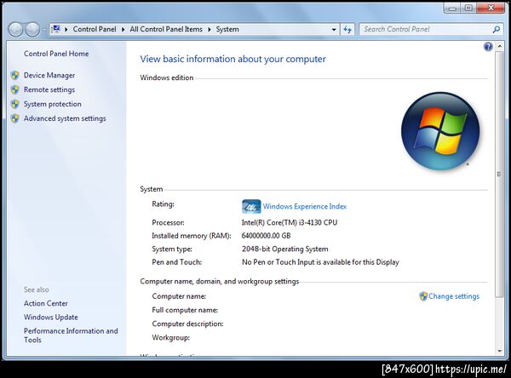Open Help with the blue question mark
511x378 pixels.
pos(488,47)
